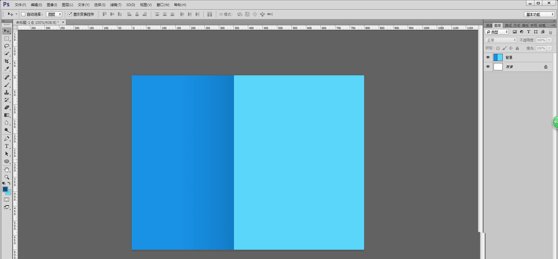Open the 填充 slider arrow
This screenshot has height=259, width=558.
tap(549, 48)
